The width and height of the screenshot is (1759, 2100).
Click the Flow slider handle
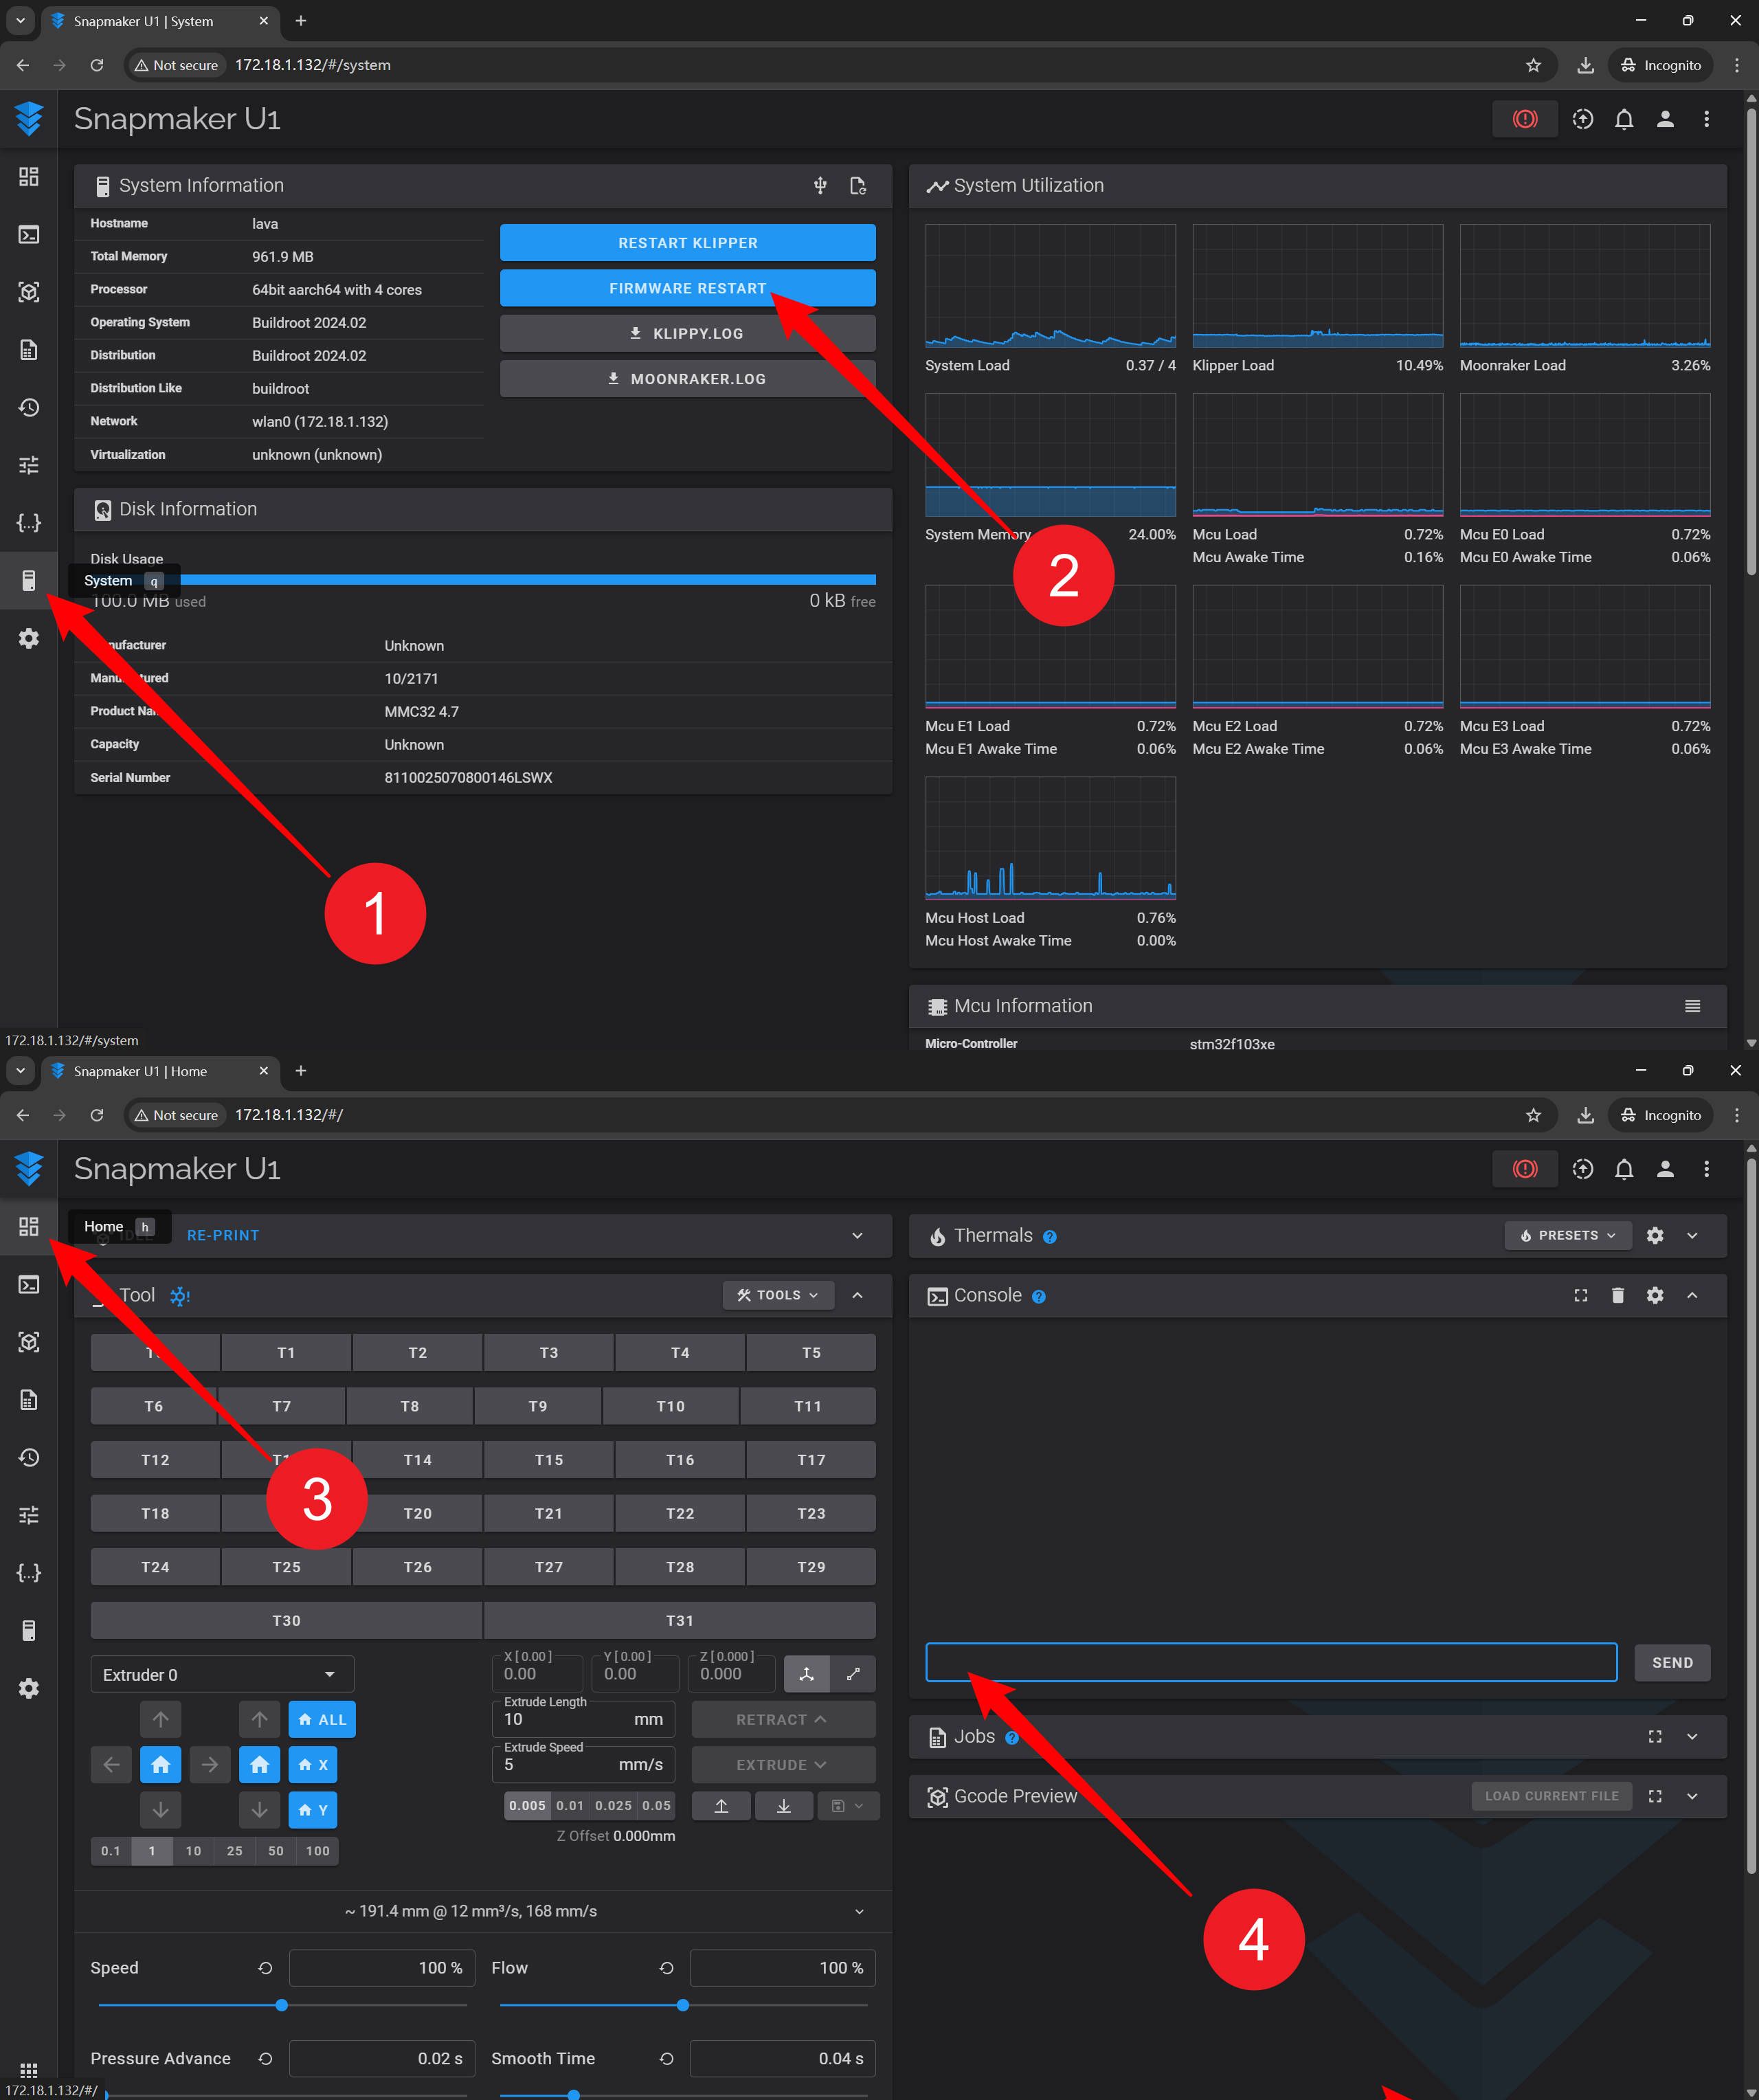pyautogui.click(x=683, y=2005)
